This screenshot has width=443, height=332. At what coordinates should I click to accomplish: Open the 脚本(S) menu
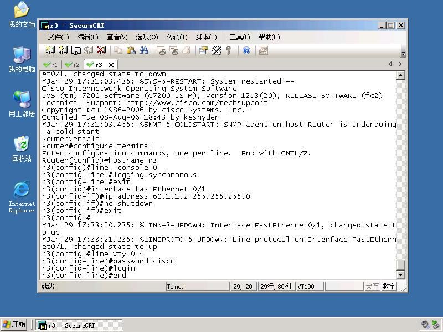206,37
